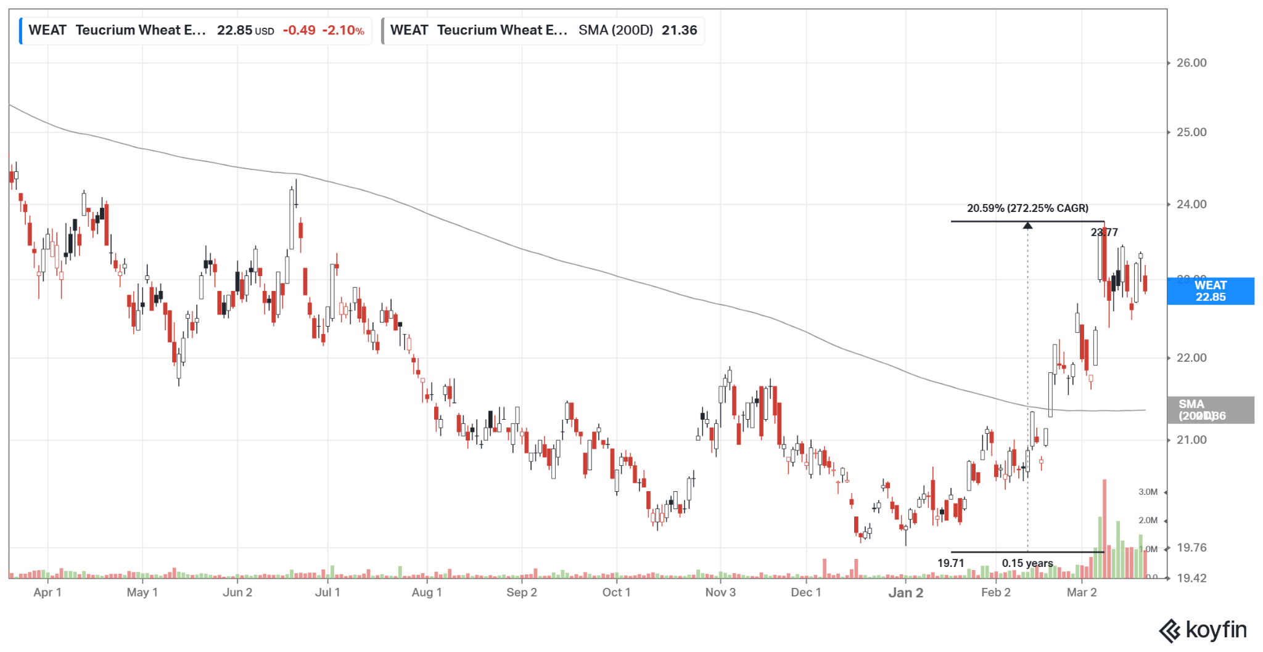Click the SMA value 21.36 in legend

coord(679,30)
